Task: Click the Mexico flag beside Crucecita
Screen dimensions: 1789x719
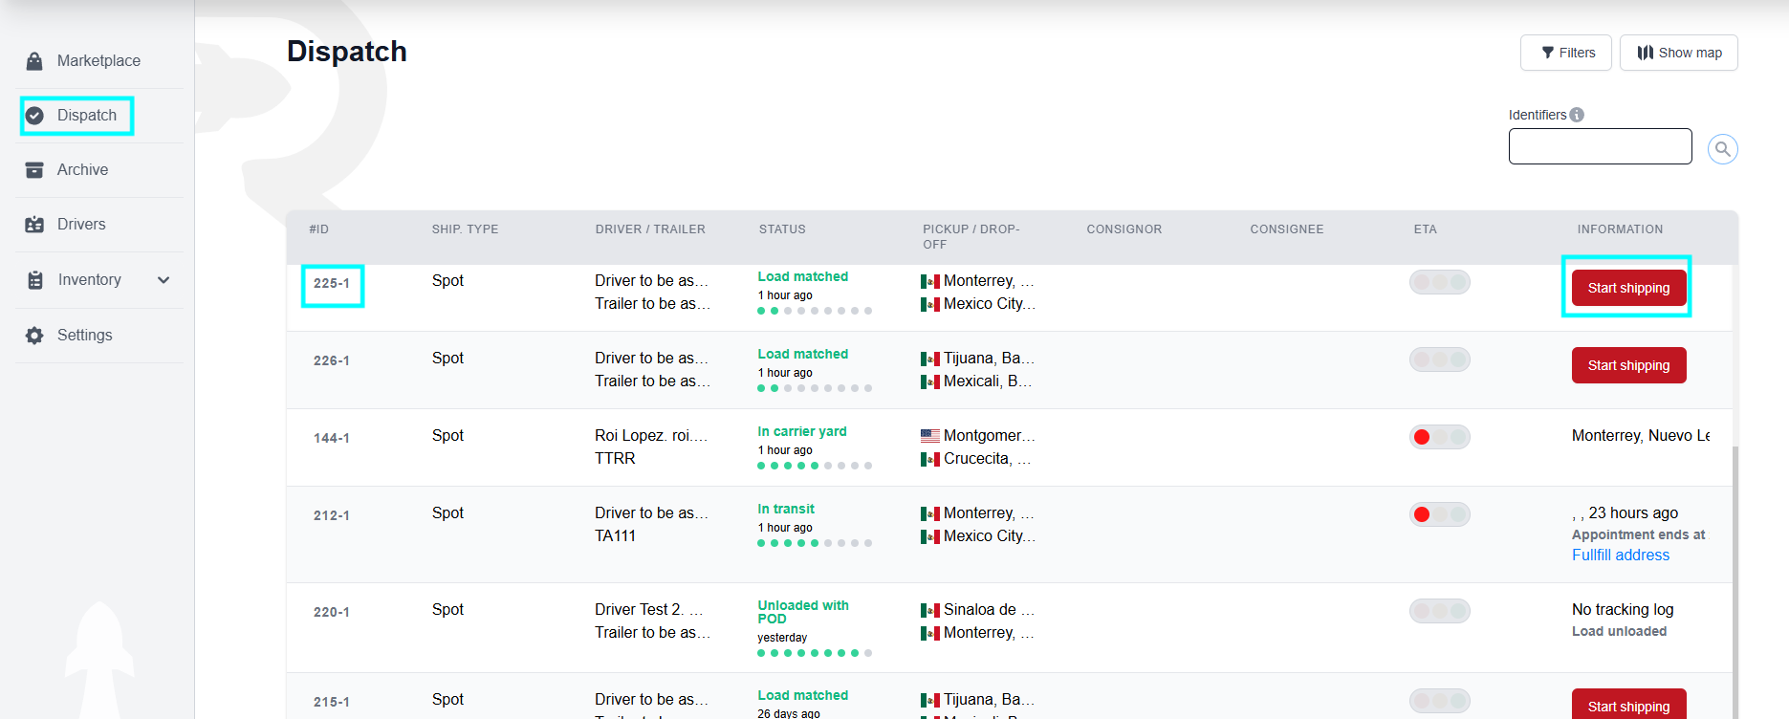Action: tap(930, 459)
